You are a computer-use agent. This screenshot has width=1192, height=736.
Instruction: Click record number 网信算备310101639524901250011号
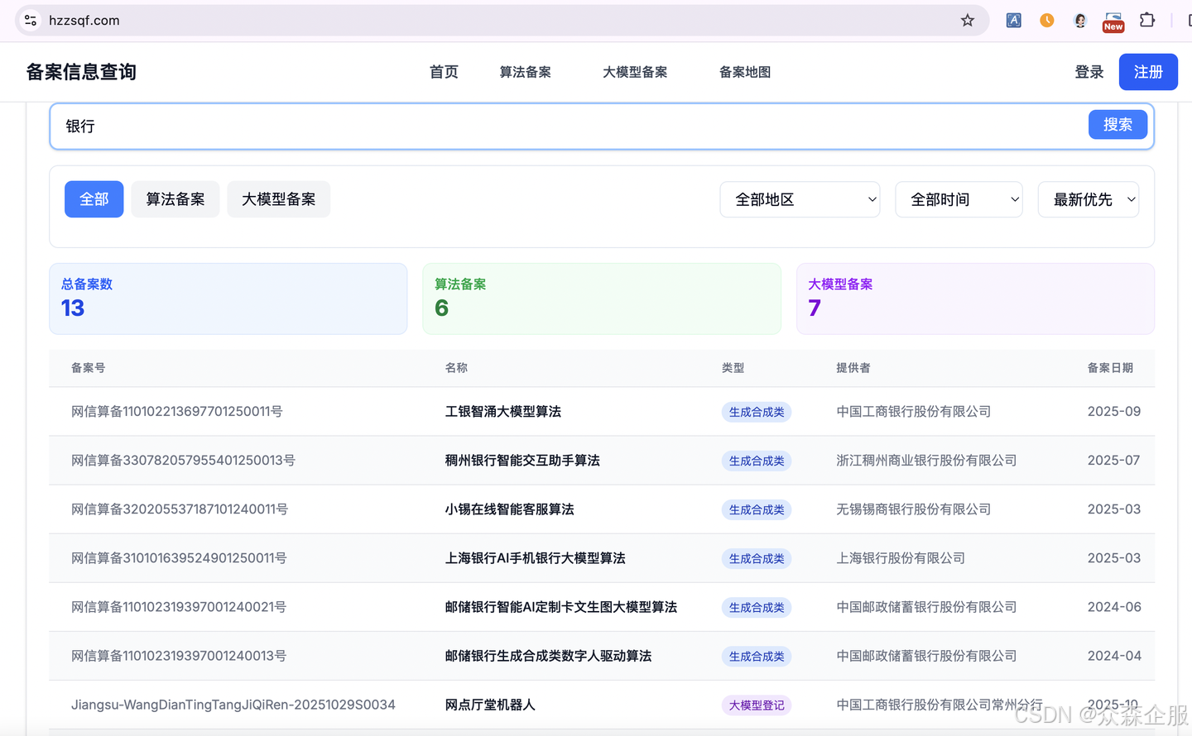point(179,558)
